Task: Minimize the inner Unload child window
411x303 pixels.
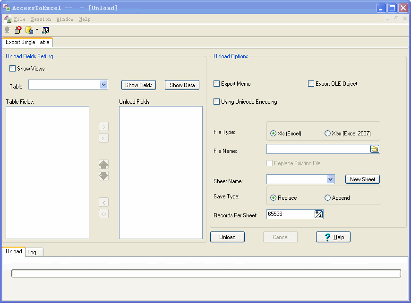Action: (387, 19)
